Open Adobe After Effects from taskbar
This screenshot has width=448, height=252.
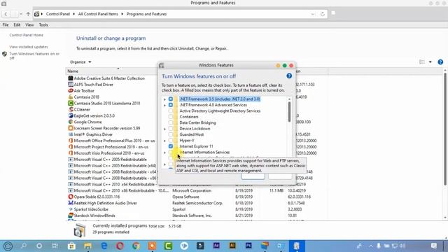[216, 246]
